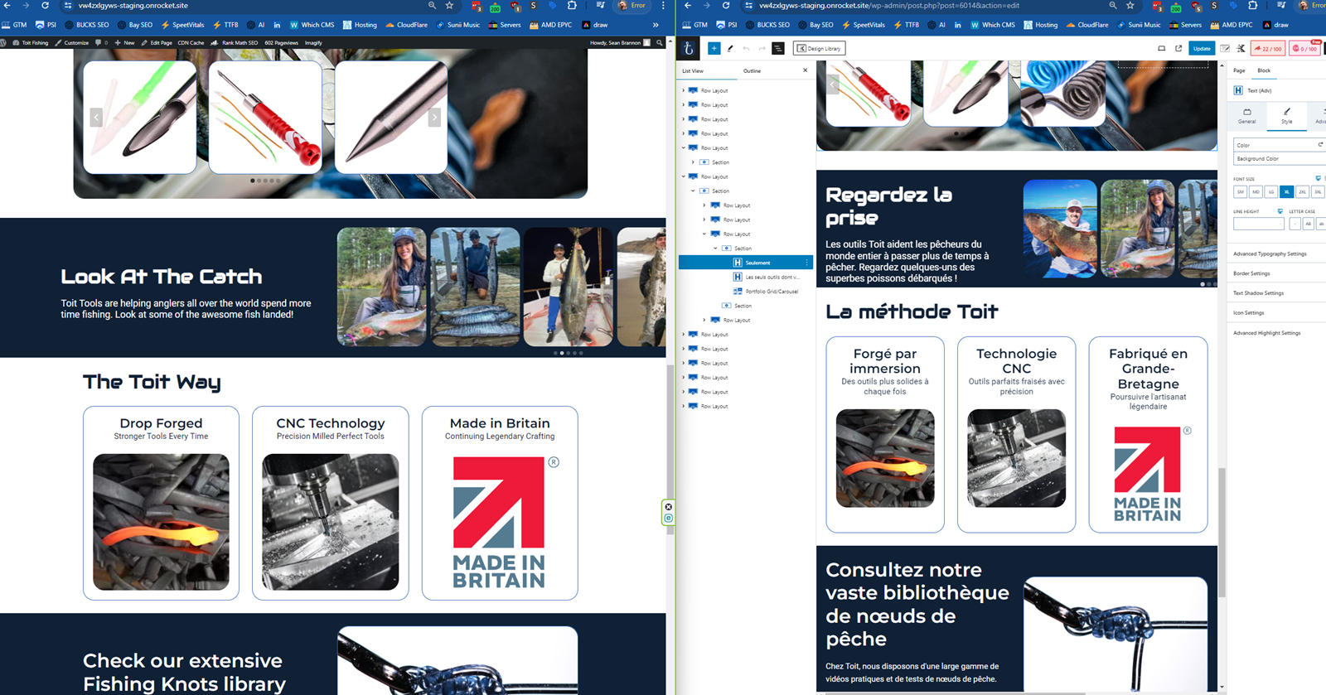The height and width of the screenshot is (695, 1326).
Task: Switch to the Page tab in sidebar
Action: (1239, 70)
